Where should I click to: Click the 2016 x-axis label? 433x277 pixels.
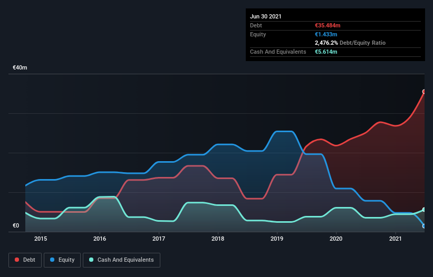[x=100, y=239]
